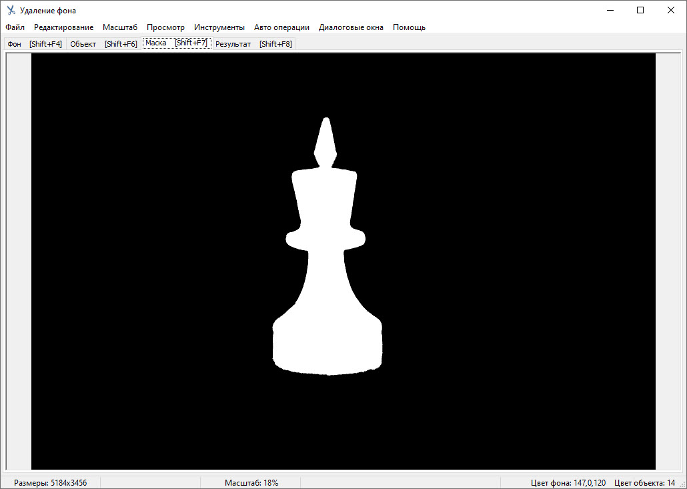
Task: Click the white chess piece mask shape
Action: 327,300
